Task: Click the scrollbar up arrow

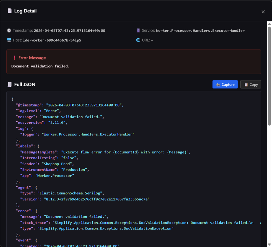Action: (x=269, y=24)
